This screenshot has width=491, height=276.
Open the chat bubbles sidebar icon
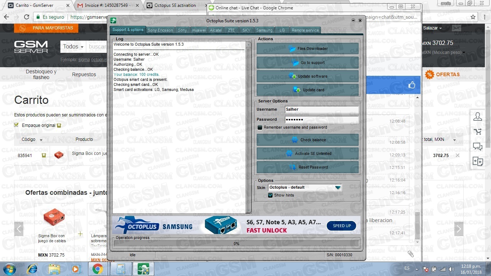[x=478, y=147]
